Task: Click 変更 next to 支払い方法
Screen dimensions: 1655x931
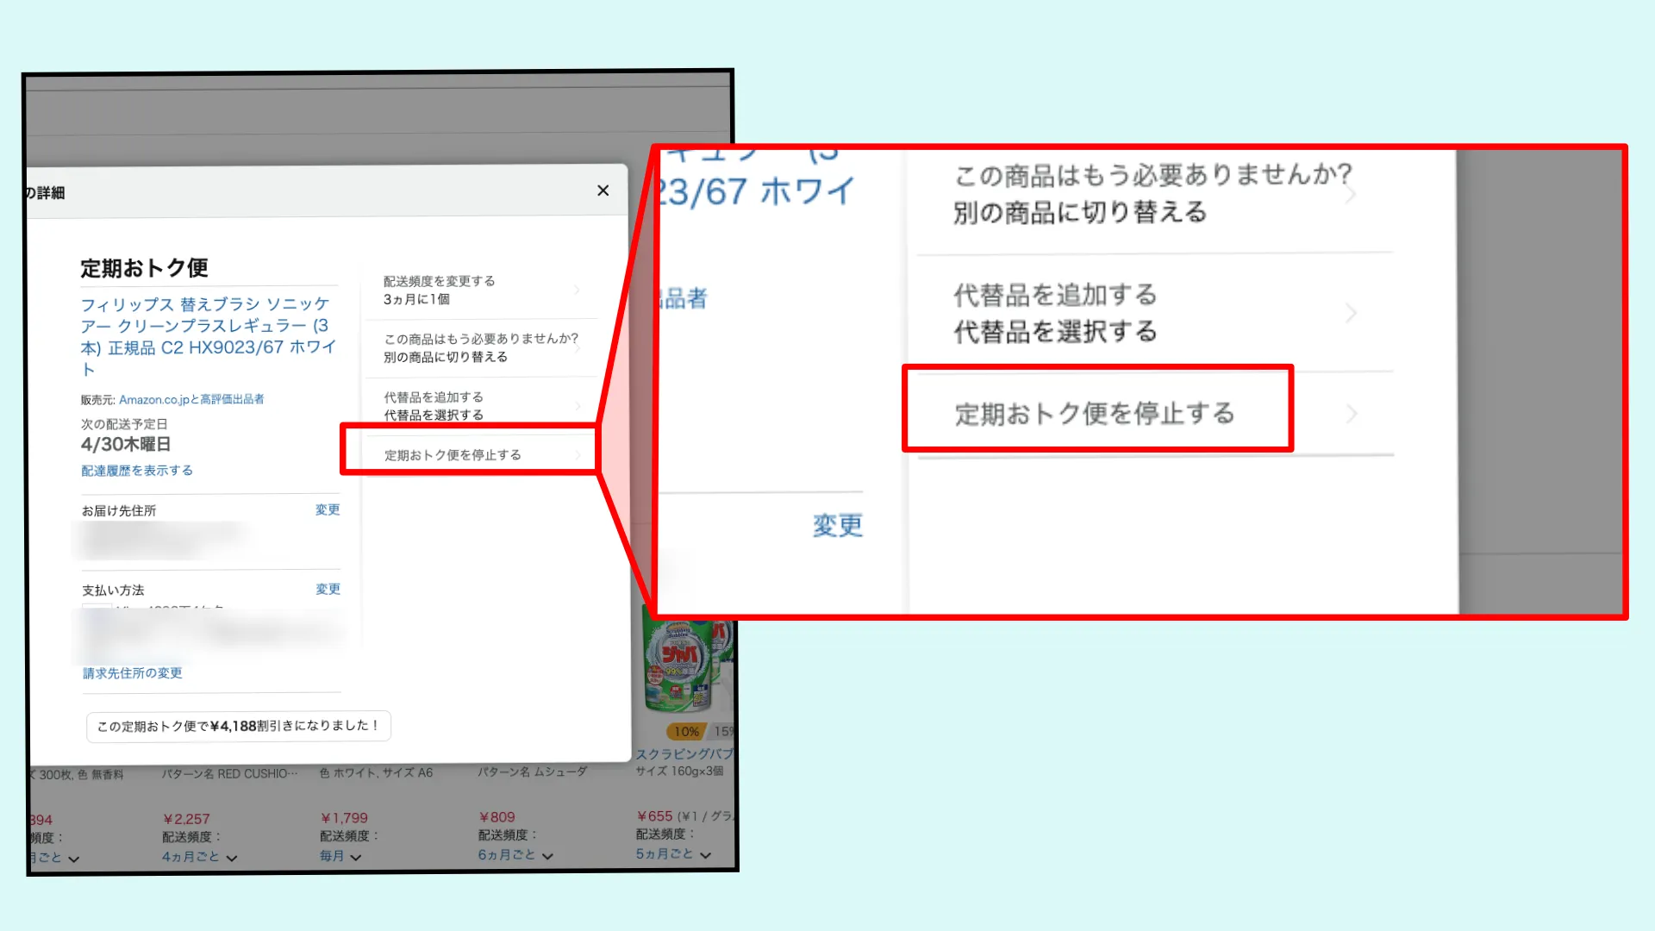Action: (x=327, y=589)
